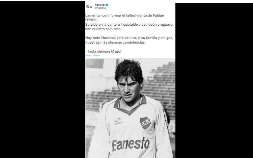253x158 pixels.
Task: Click the Banesto sponsor text on jersey
Action: [131, 144]
